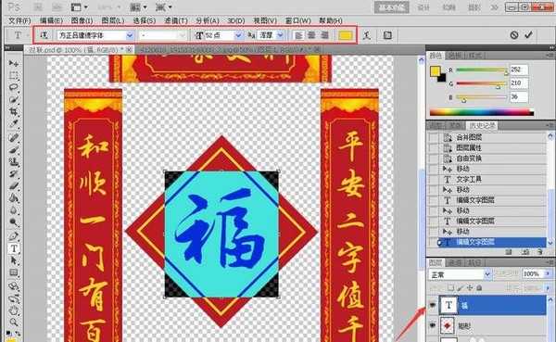556x342 pixels.
Task: Select the Lasso tool
Action: [14, 87]
